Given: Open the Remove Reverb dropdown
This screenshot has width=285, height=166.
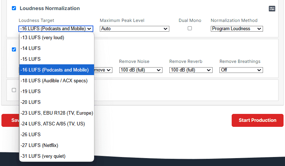Looking at the screenshot, I should (191, 70).
